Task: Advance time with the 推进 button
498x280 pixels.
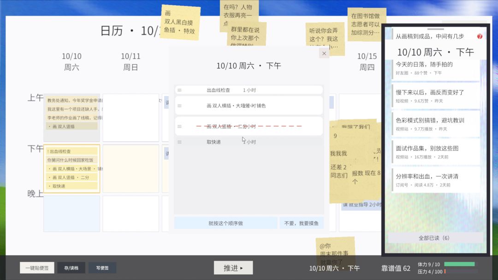Action: pyautogui.click(x=233, y=268)
